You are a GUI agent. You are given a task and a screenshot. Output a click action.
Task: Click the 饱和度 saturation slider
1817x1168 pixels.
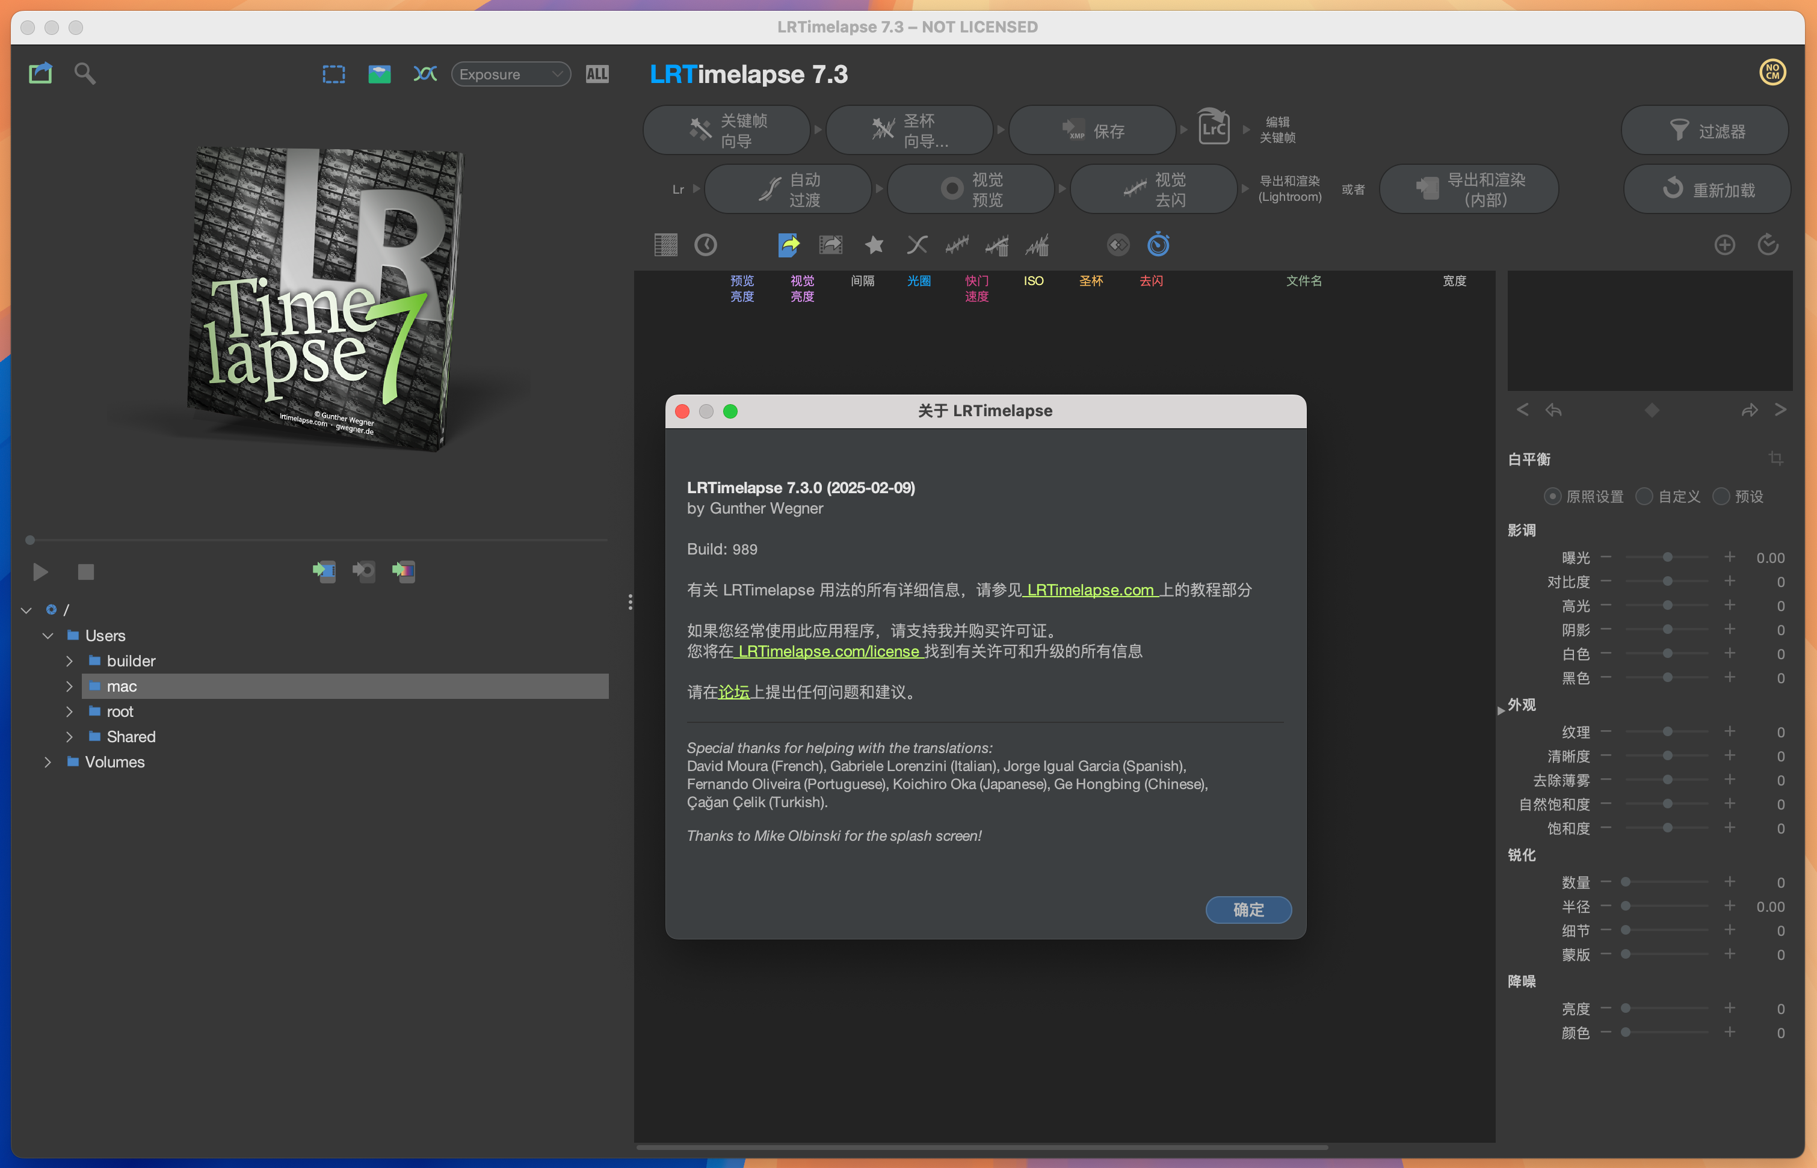[x=1667, y=828]
